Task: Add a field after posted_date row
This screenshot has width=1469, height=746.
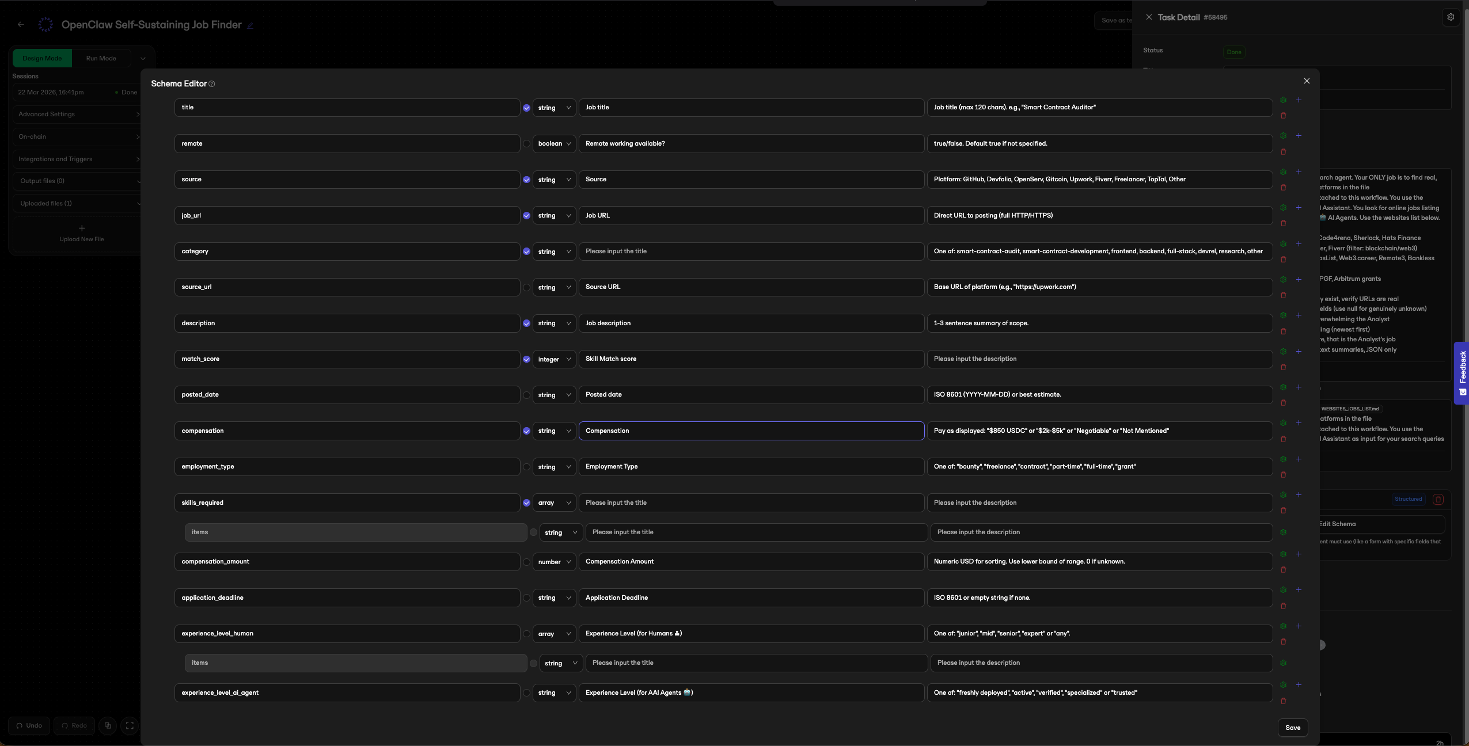Action: point(1299,387)
